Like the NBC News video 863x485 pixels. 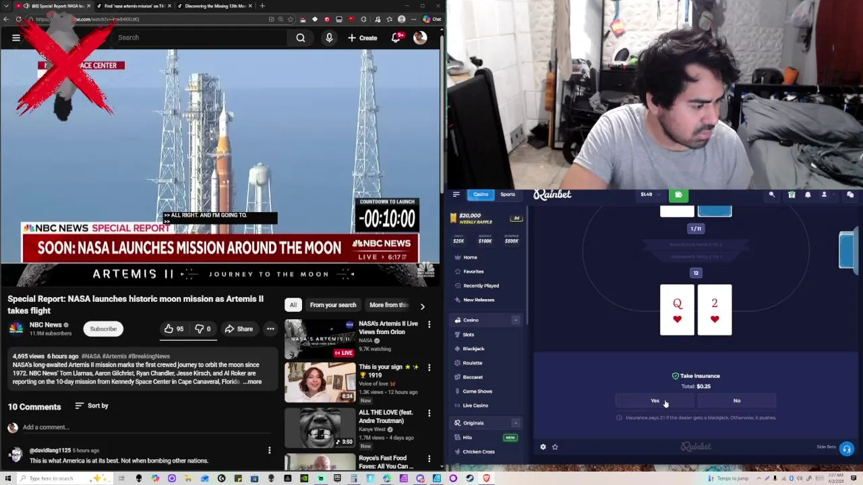[174, 329]
